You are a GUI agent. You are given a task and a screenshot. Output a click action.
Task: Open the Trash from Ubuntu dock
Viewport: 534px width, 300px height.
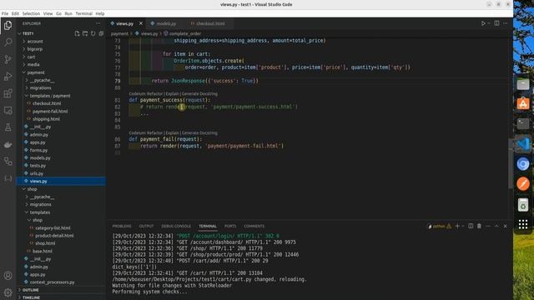[523, 205]
